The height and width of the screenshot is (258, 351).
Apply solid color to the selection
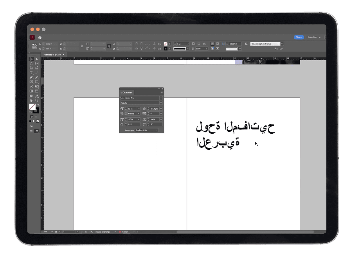pyautogui.click(x=31, y=121)
